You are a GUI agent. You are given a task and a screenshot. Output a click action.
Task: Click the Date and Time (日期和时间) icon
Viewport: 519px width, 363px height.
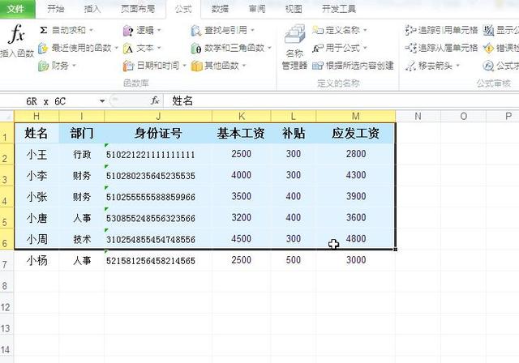point(128,66)
